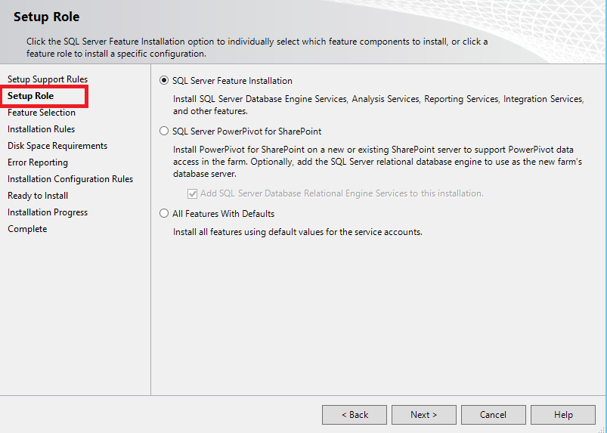607x433 pixels.
Task: Select Setup Role step in sidebar
Action: point(31,96)
